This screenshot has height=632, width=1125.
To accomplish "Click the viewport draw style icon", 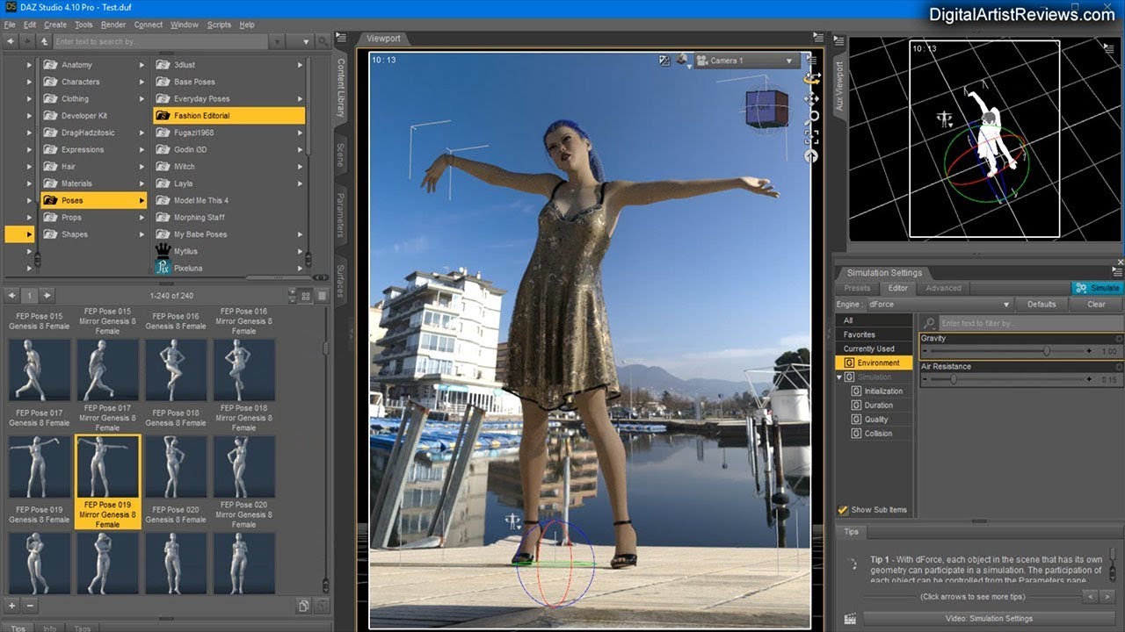I will [x=665, y=61].
